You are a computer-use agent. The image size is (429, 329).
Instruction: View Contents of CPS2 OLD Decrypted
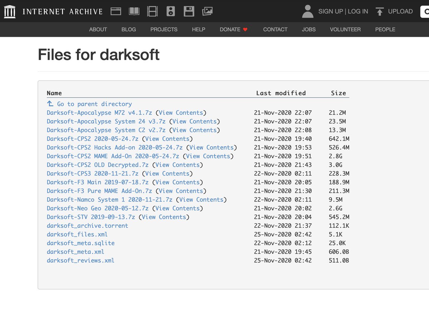click(x=177, y=165)
